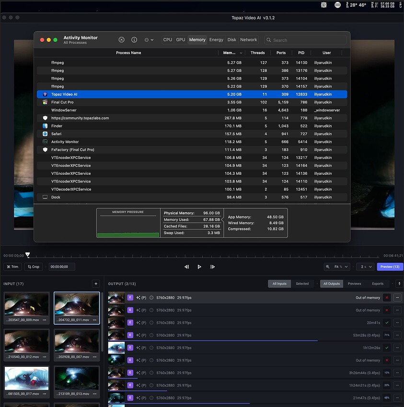Open menu on 204732_00_011.mov thumbnail
The height and width of the screenshot is (407, 404).
pyautogui.click(x=94, y=320)
